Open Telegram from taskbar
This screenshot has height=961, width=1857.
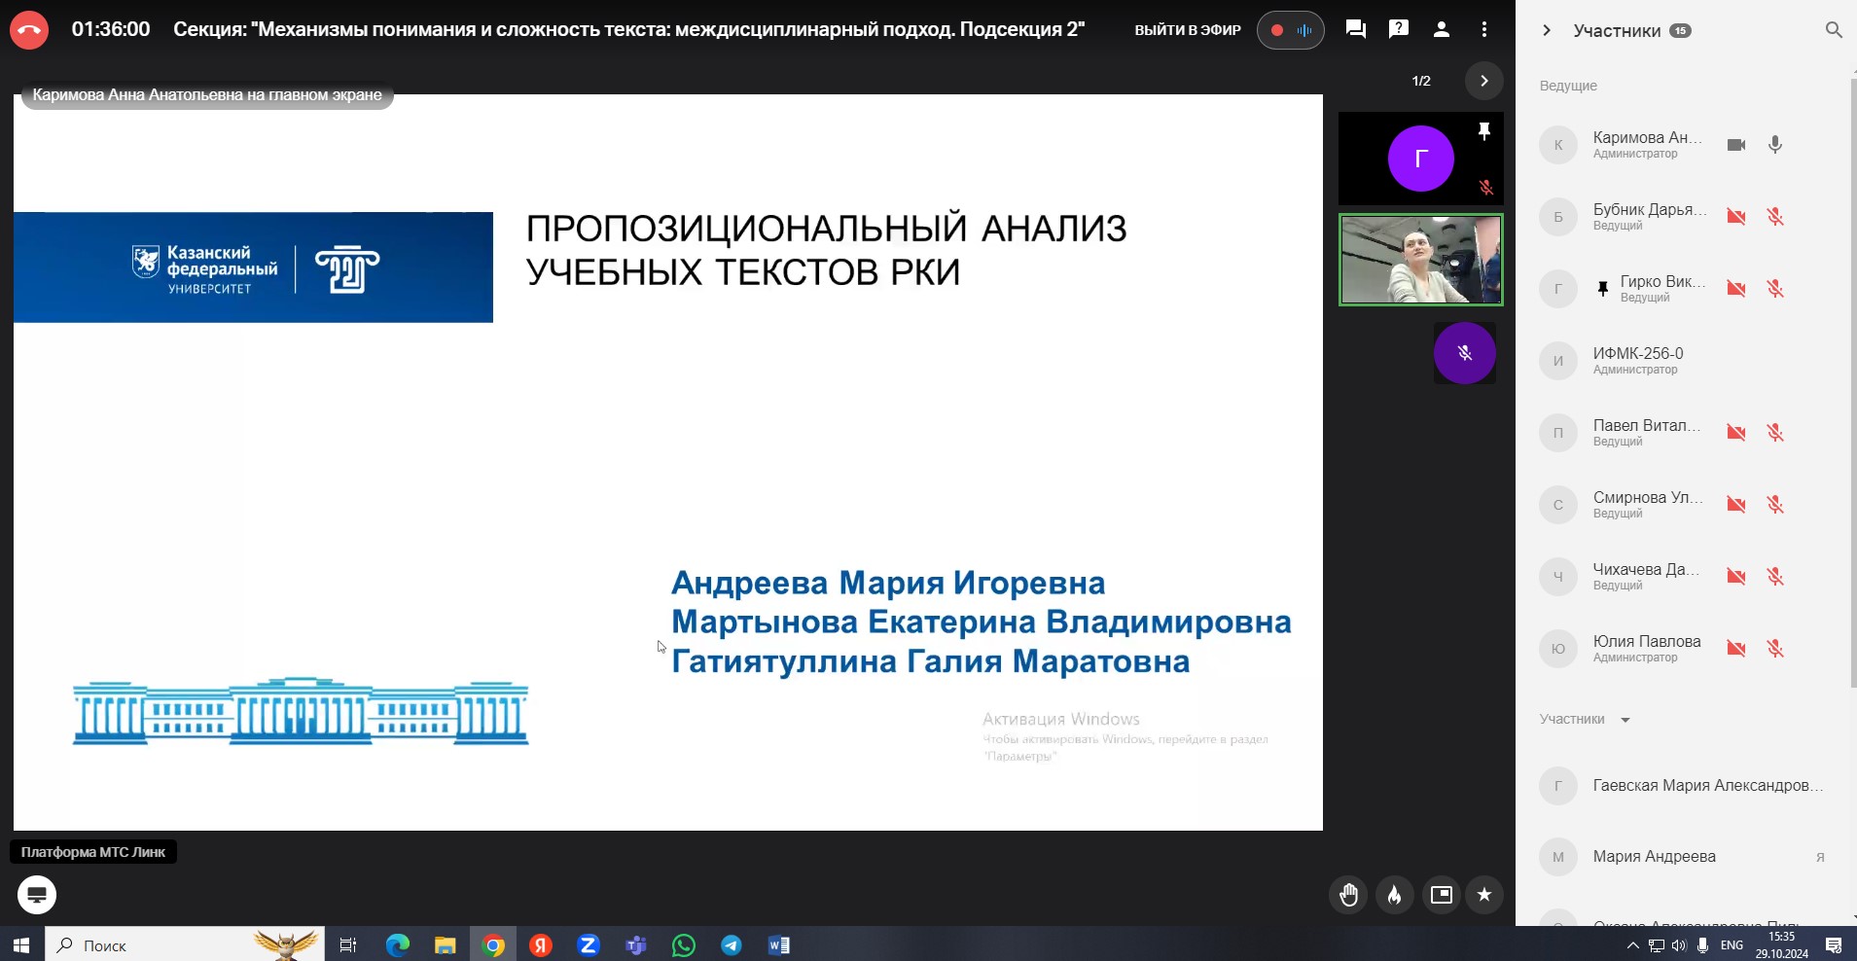point(732,944)
